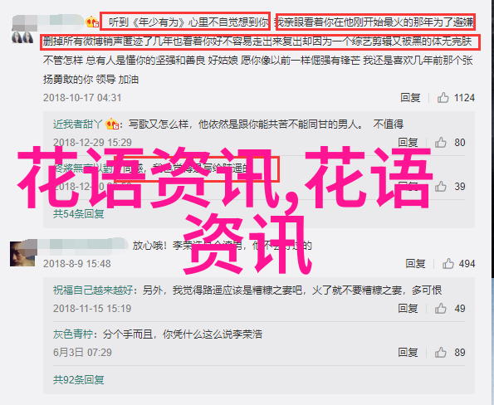Click 回复 on the 2018-8-9 15:48 comment
This screenshot has height=405, width=494.
415,264
